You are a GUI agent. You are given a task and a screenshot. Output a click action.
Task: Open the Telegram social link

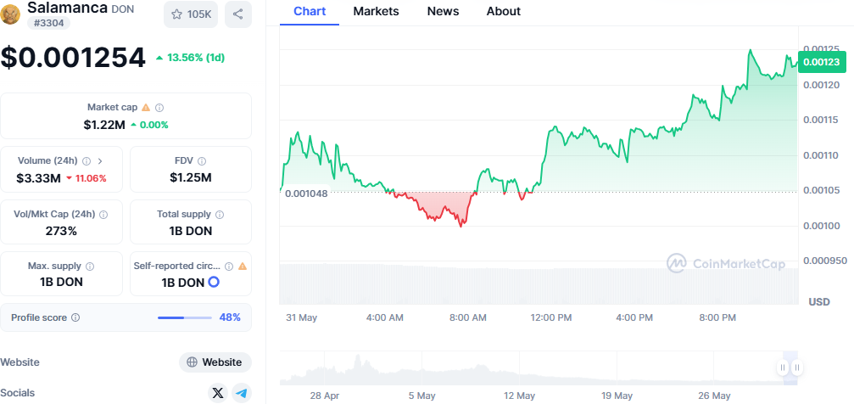(242, 393)
